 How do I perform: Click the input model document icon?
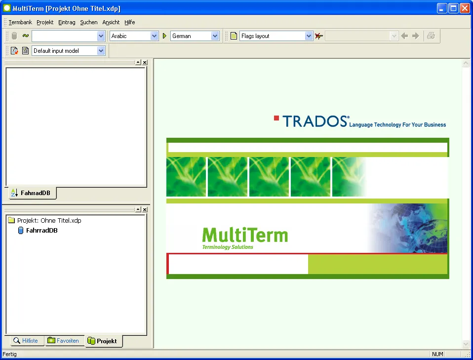pyautogui.click(x=25, y=51)
